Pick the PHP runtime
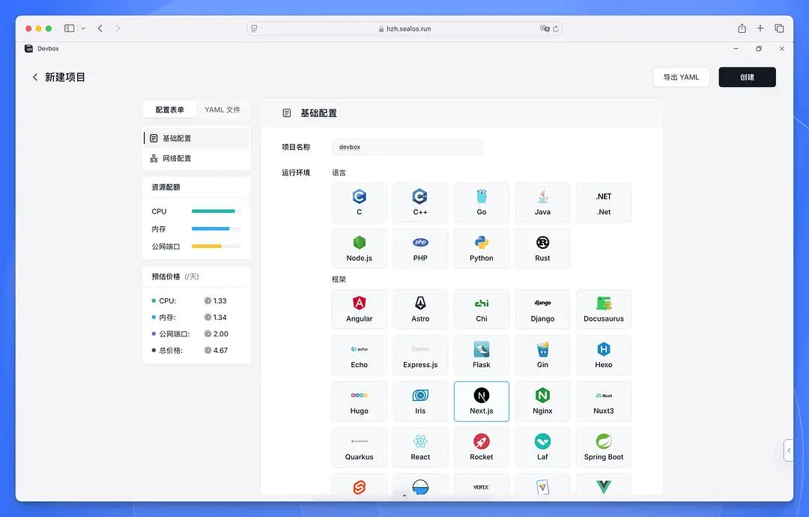Screen dimensions: 809x517 420,249
